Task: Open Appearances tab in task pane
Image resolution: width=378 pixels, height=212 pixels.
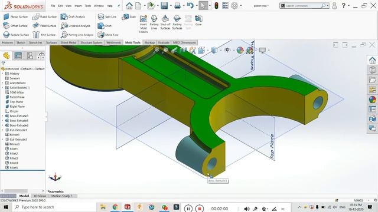Action: click(x=372, y=100)
